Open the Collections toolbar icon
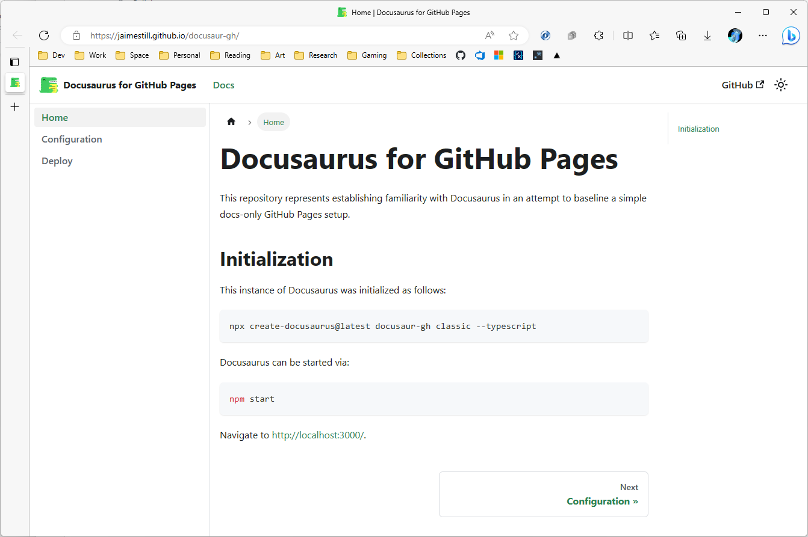Viewport: 808px width, 537px height. click(681, 35)
